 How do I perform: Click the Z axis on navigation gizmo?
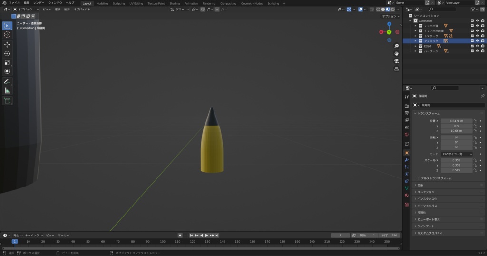click(x=389, y=24)
